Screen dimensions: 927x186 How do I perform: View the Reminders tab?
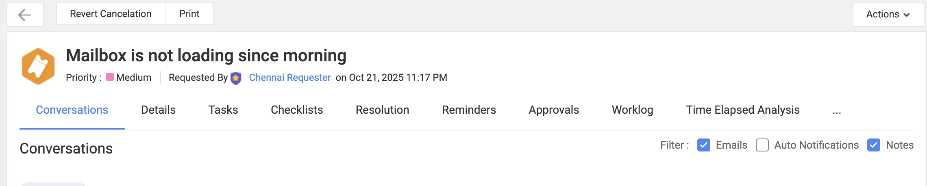click(x=469, y=110)
